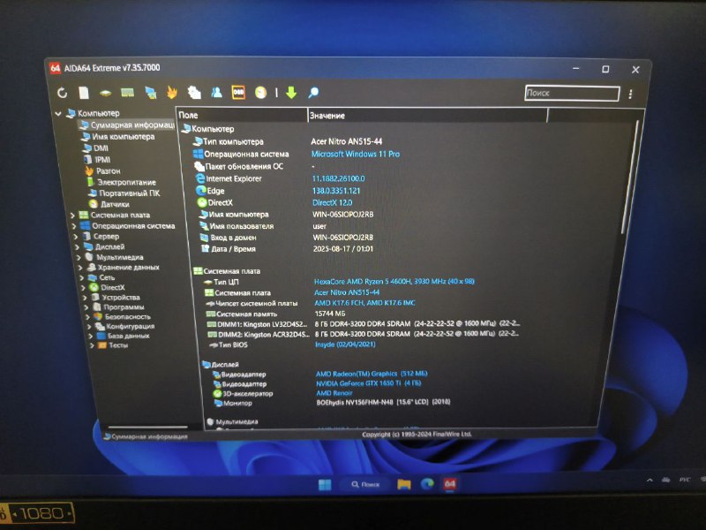Open the AMD Radeon(TM) Graphics link
Image resolution: width=706 pixels, height=530 pixels.
(372, 374)
